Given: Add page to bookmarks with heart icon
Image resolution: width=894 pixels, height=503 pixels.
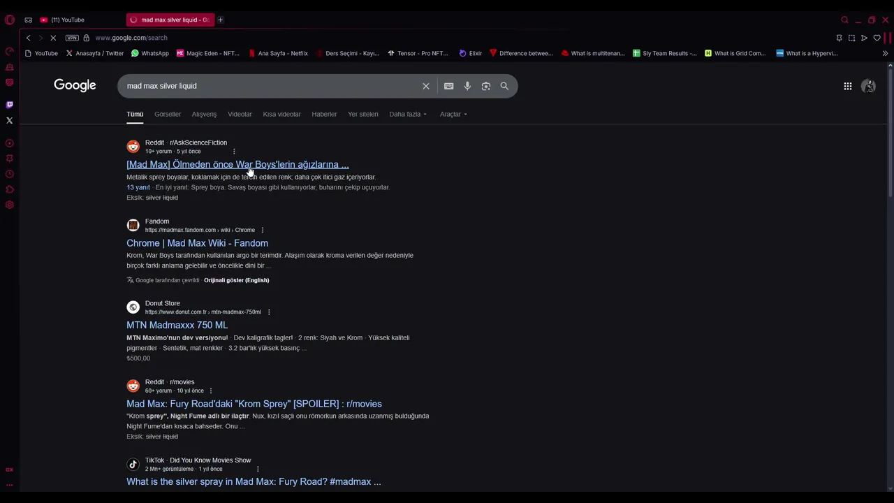Looking at the screenshot, I should 877,38.
